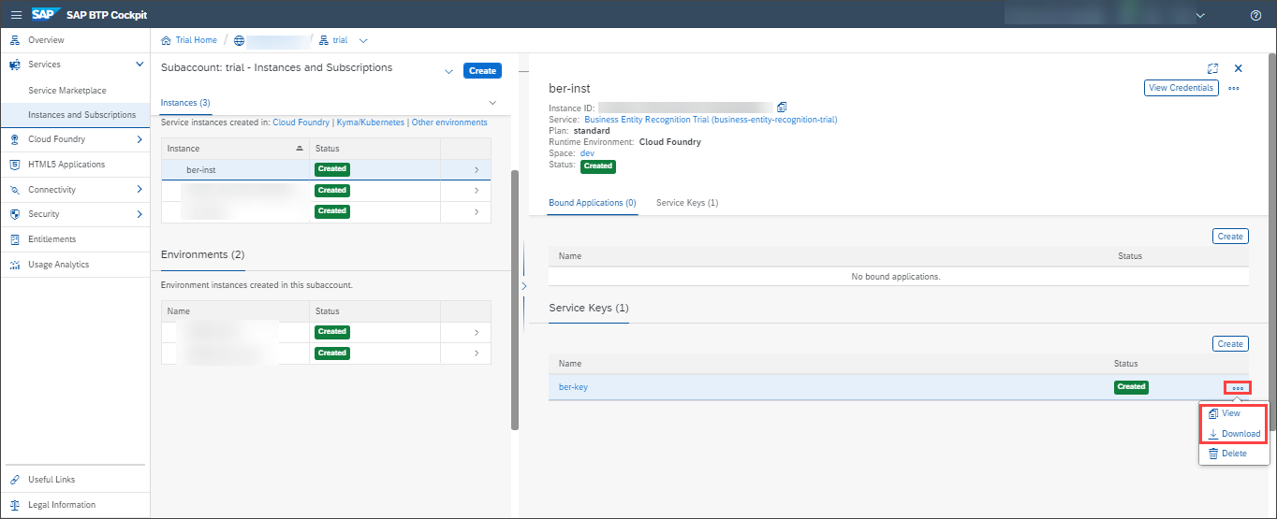This screenshot has height=519, width=1277.
Task: Filter by Kyma/Kubernetes link
Action: pyautogui.click(x=371, y=123)
